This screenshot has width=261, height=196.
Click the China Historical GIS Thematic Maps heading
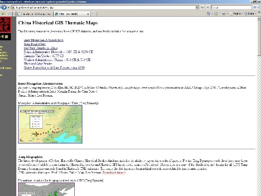coord(58,23)
